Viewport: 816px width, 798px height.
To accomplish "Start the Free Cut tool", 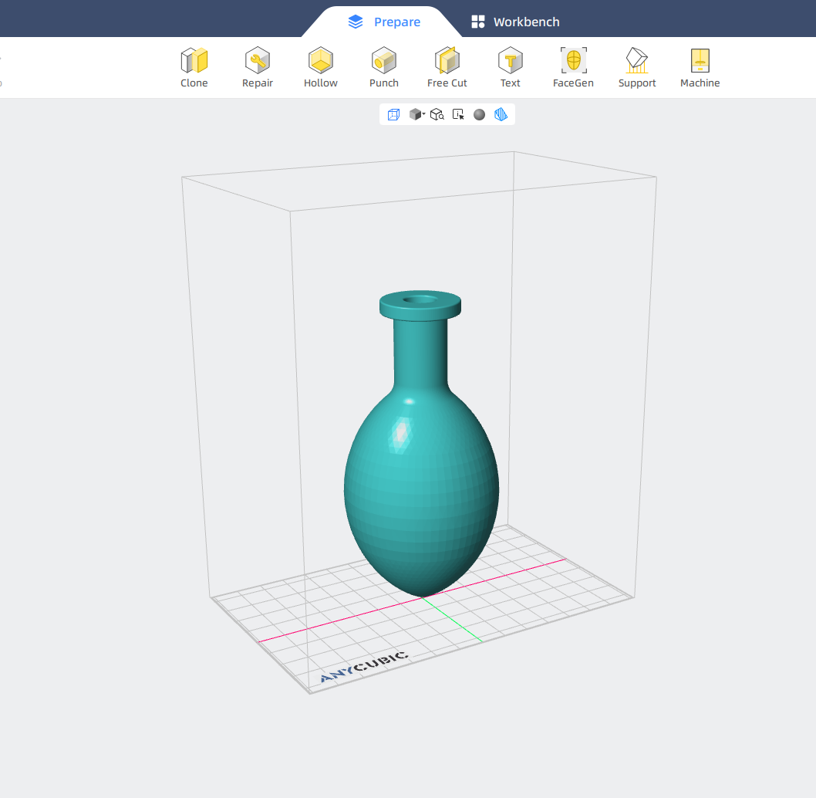I will click(x=447, y=68).
